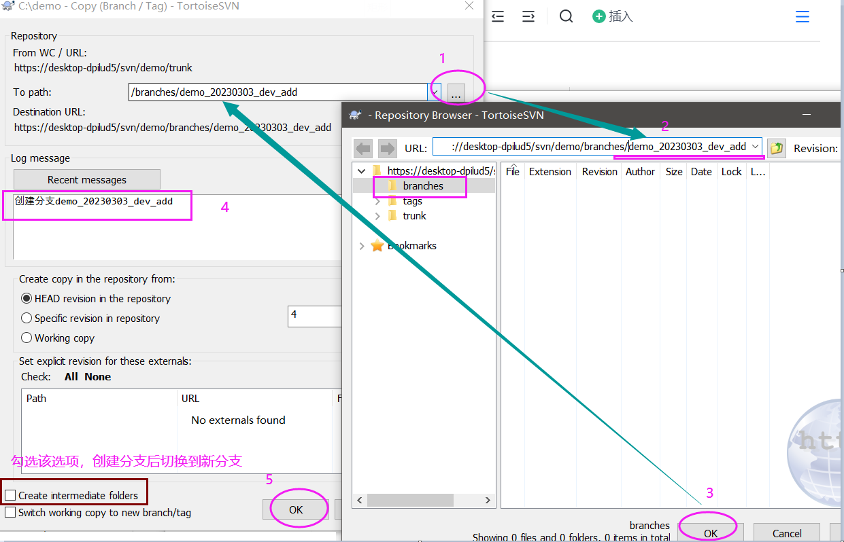Click the increase indent icon in the editor toolbar
The height and width of the screenshot is (542, 844).
pos(528,16)
